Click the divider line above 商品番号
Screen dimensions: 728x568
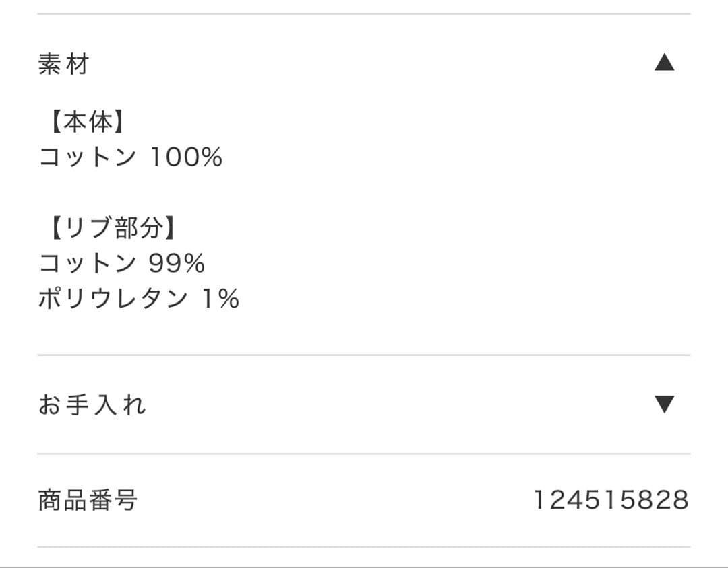click(364, 454)
